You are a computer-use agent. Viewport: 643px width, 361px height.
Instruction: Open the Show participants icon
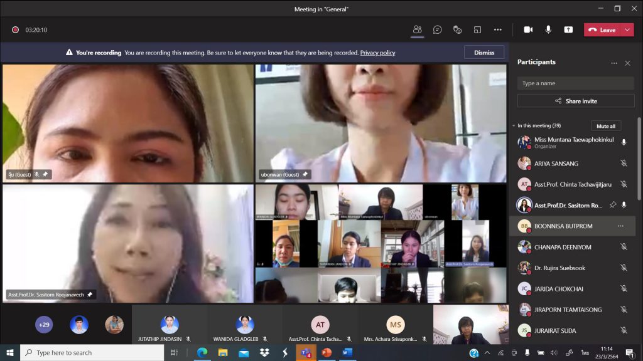[417, 29]
